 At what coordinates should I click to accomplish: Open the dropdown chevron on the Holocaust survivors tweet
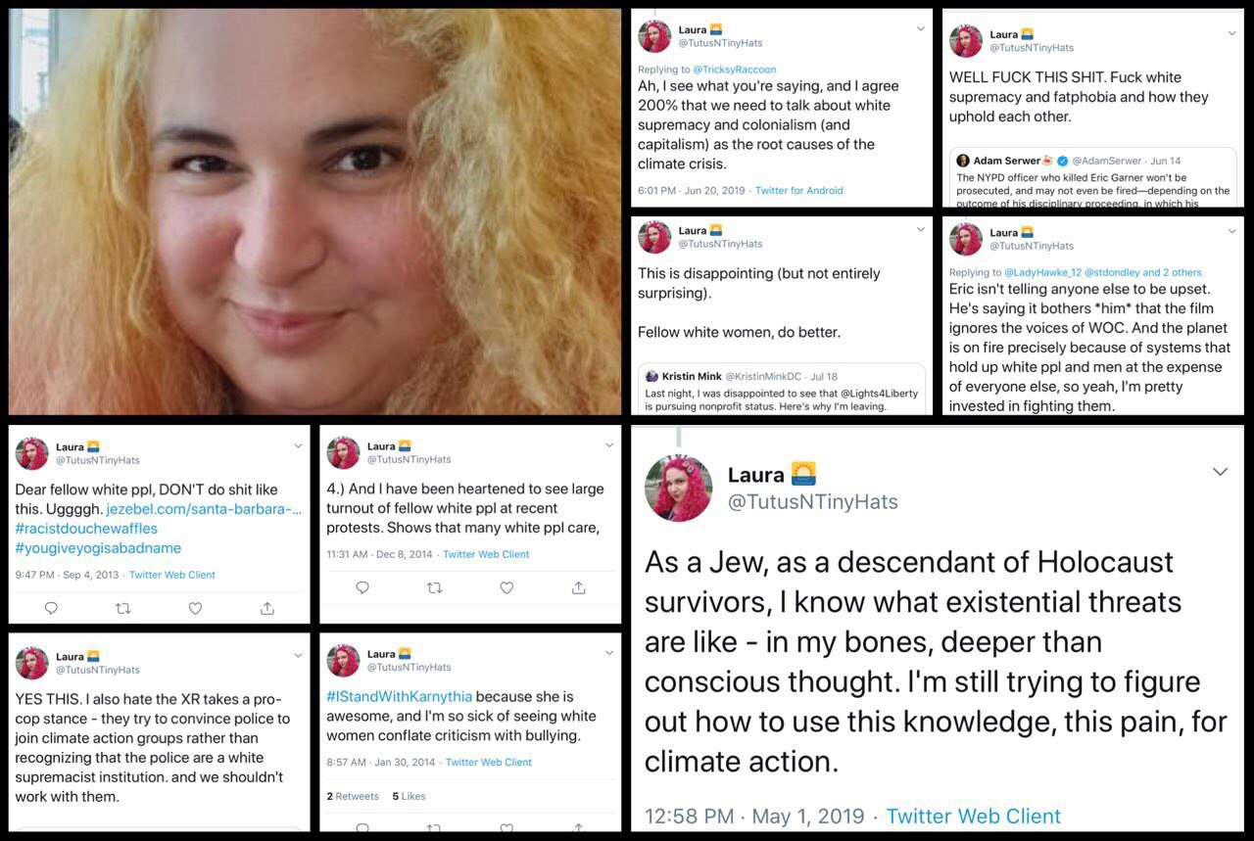pos(1220,472)
